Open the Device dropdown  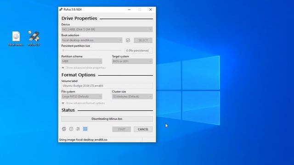click(107, 29)
